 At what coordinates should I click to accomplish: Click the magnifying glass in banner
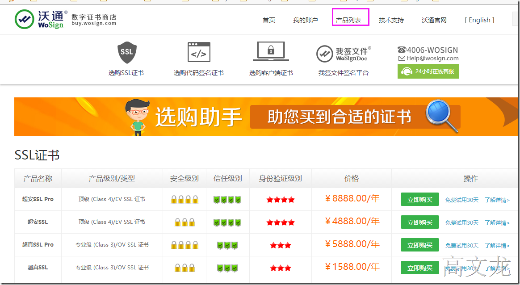442,116
